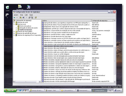Click the icon of 'Desligamento: limpar arquivo de paginação' policy
Screen dimensions: 126x96
pos(43,27)
